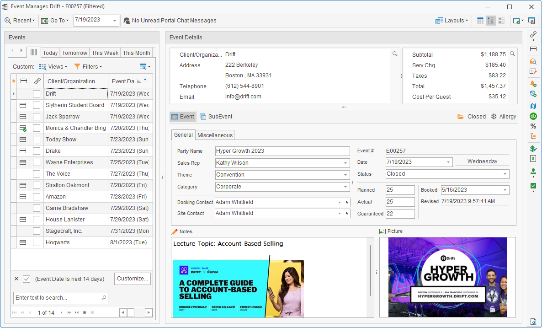Uncheck the Event Date next 14 days filter

click(27, 279)
